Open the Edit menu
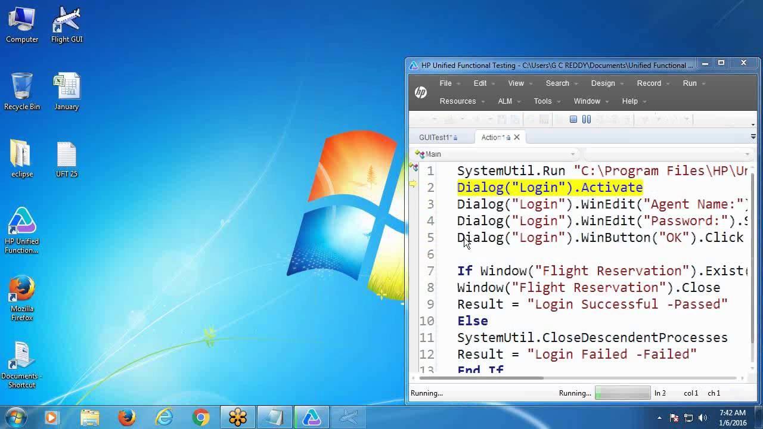This screenshot has height=429, width=763. (x=484, y=83)
